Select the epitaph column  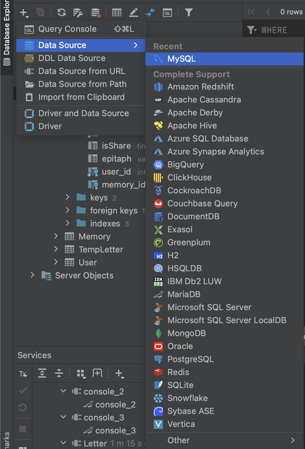pos(116,159)
